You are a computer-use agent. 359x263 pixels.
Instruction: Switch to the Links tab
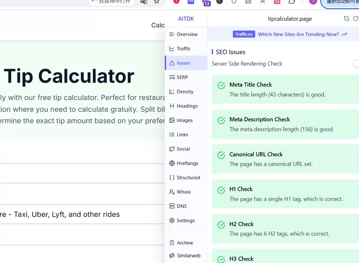[x=186, y=134]
